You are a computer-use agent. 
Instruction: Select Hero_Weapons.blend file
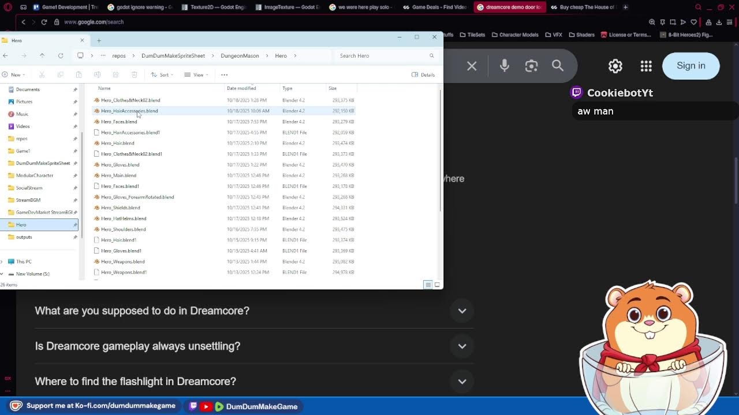[x=123, y=262]
